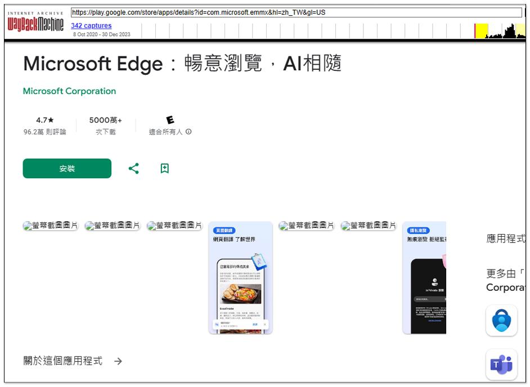View the 隱私瀏覽 screenshot thumbnail
This screenshot has width=530, height=387.
click(426, 278)
